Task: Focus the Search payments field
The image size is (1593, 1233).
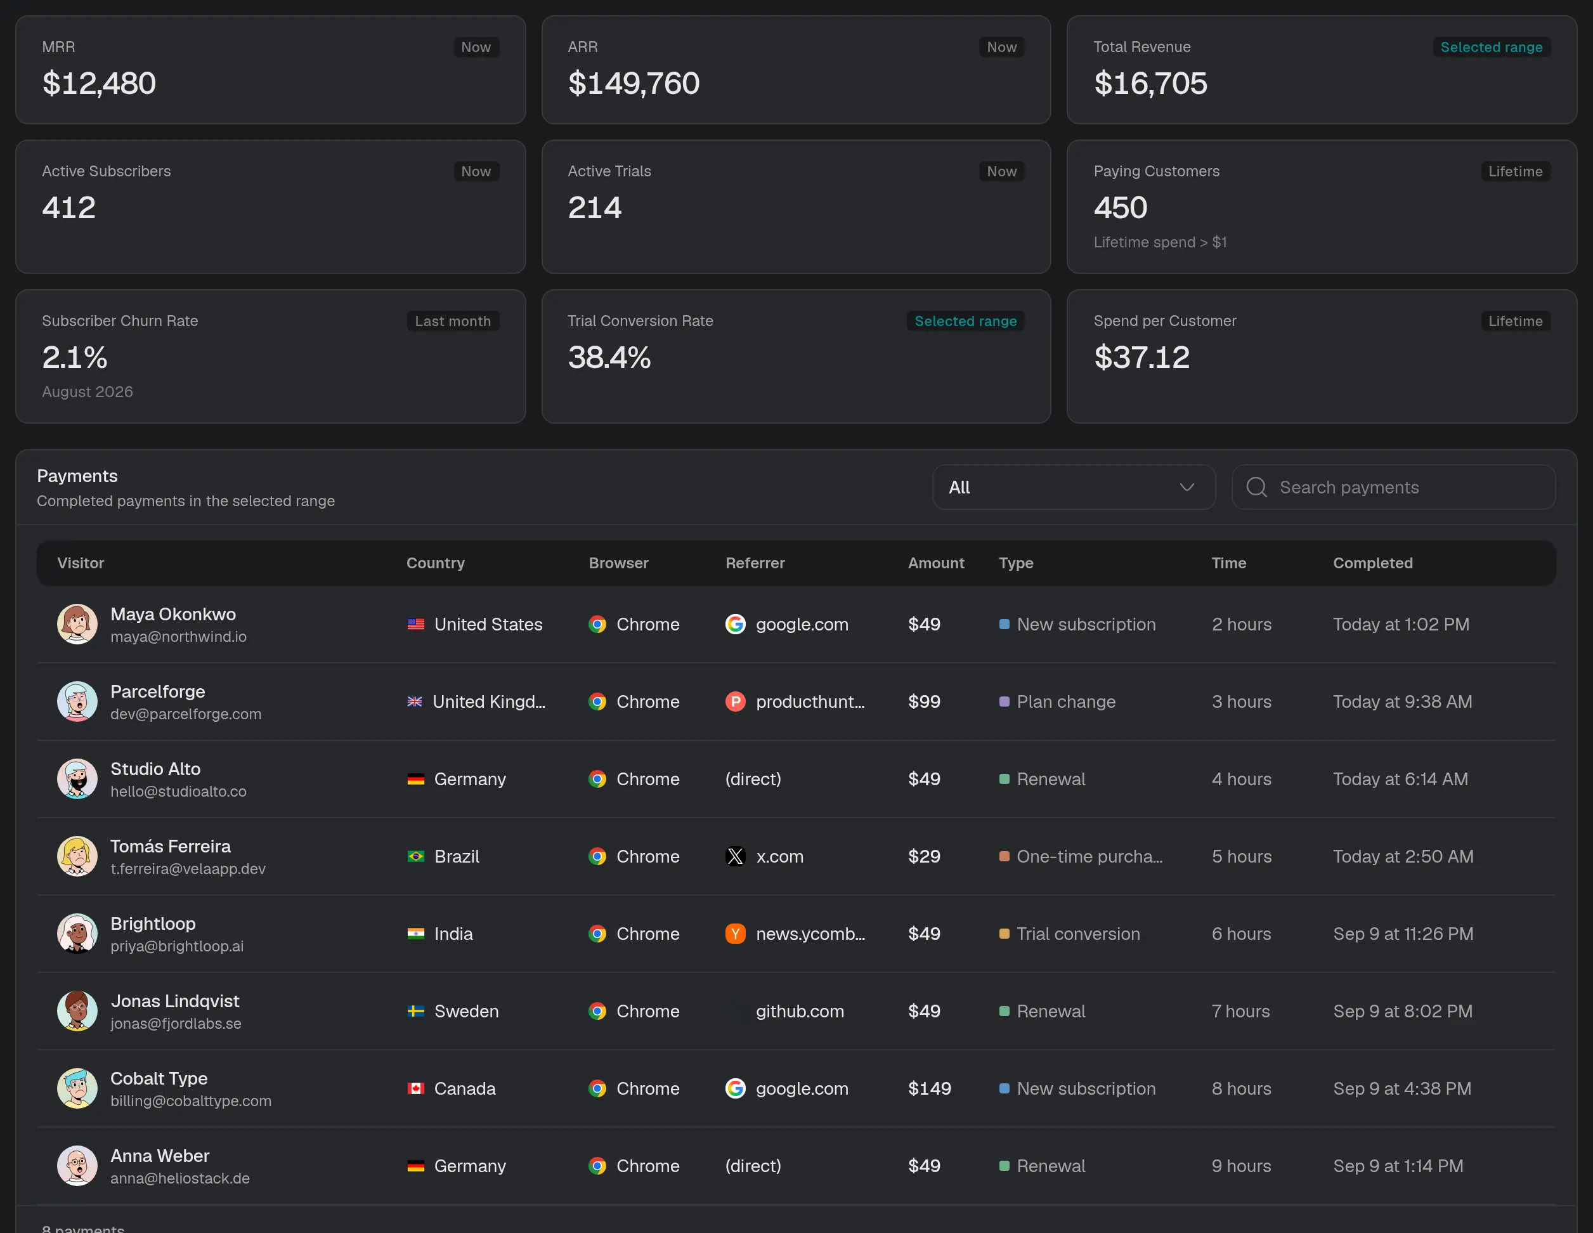Action: pyautogui.click(x=1393, y=487)
